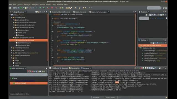Collapse the src/main/java folder

[x=12, y=17]
